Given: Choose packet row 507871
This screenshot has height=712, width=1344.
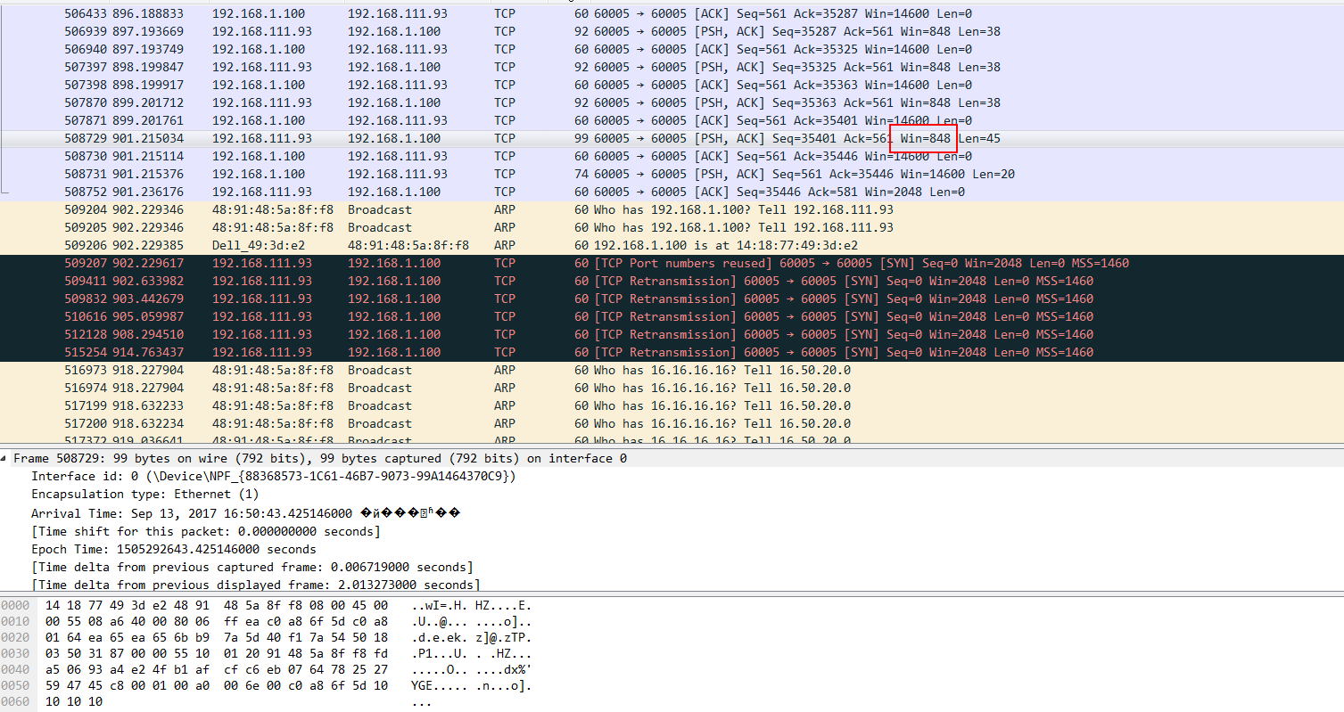Looking at the screenshot, I should tap(672, 120).
